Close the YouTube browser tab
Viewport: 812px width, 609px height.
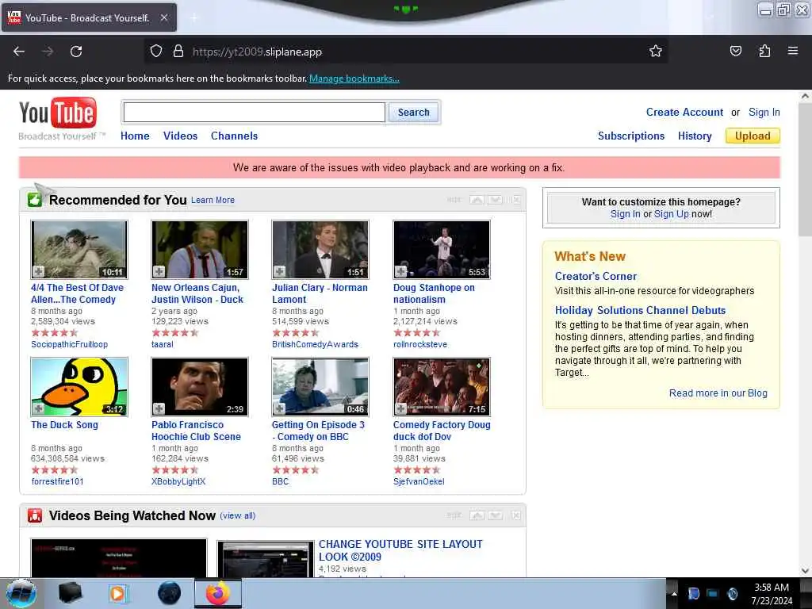point(163,17)
